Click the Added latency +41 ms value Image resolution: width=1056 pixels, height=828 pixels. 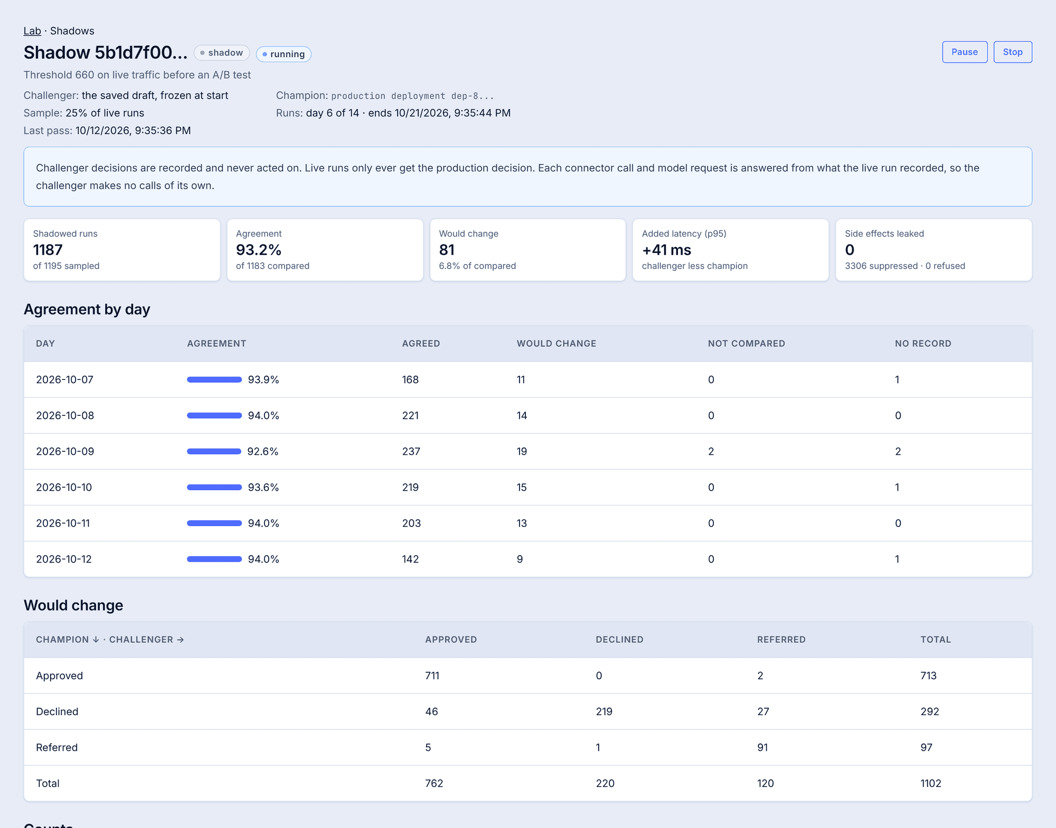pyautogui.click(x=666, y=250)
